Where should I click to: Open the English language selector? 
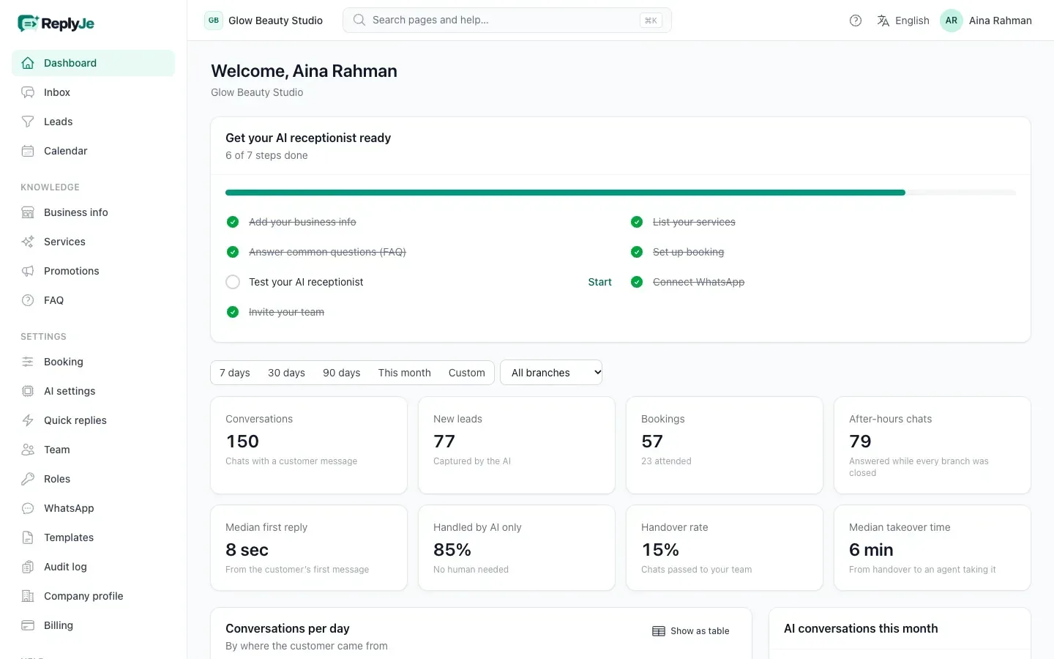coord(903,21)
